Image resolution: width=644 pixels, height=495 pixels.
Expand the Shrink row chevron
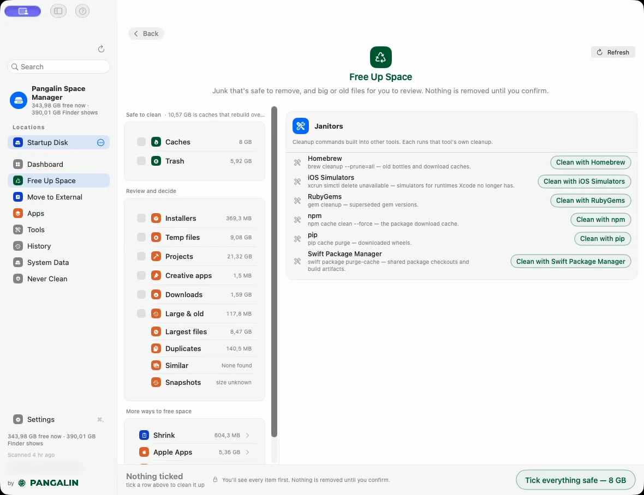pos(248,435)
